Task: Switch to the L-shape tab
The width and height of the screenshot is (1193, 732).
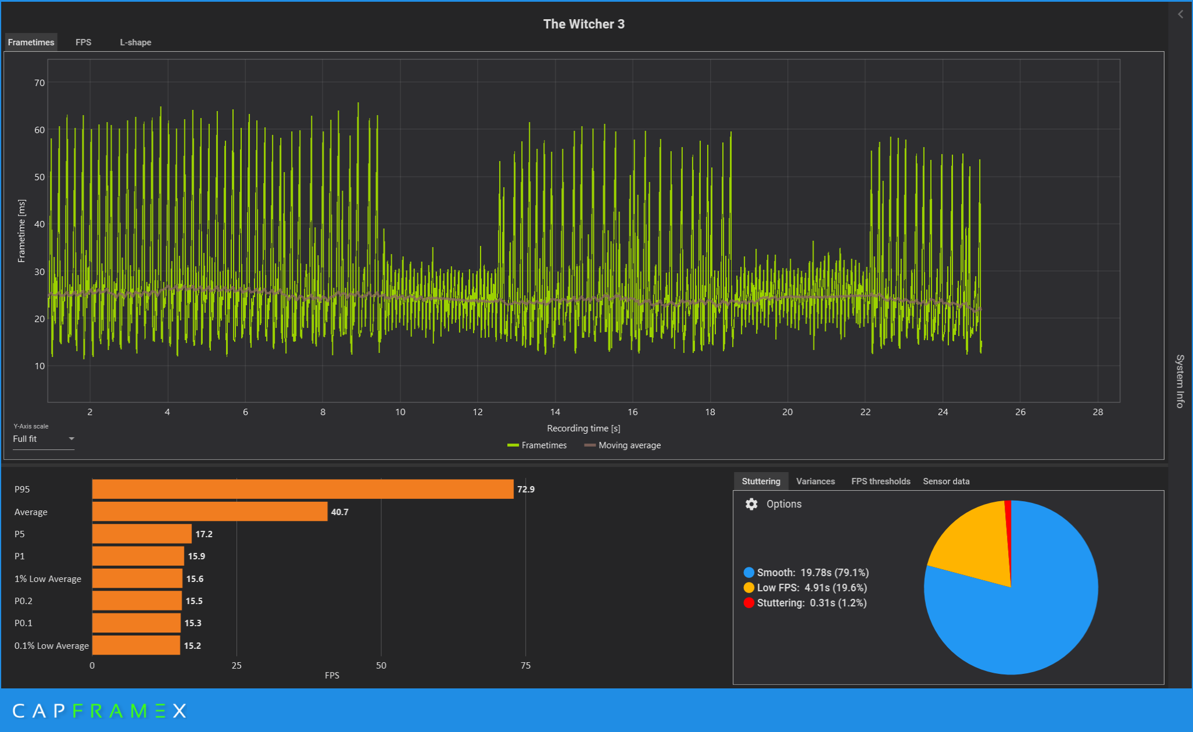Action: coord(135,42)
